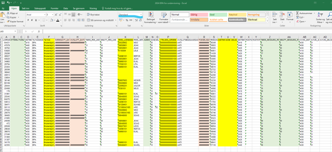This screenshot has width=332, height=152.
Task: Click the Slett cells button
Action: 282,18
